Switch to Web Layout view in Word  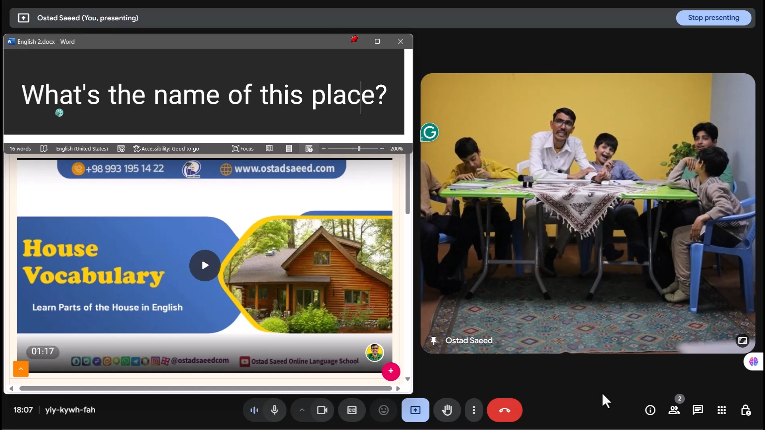tap(309, 149)
